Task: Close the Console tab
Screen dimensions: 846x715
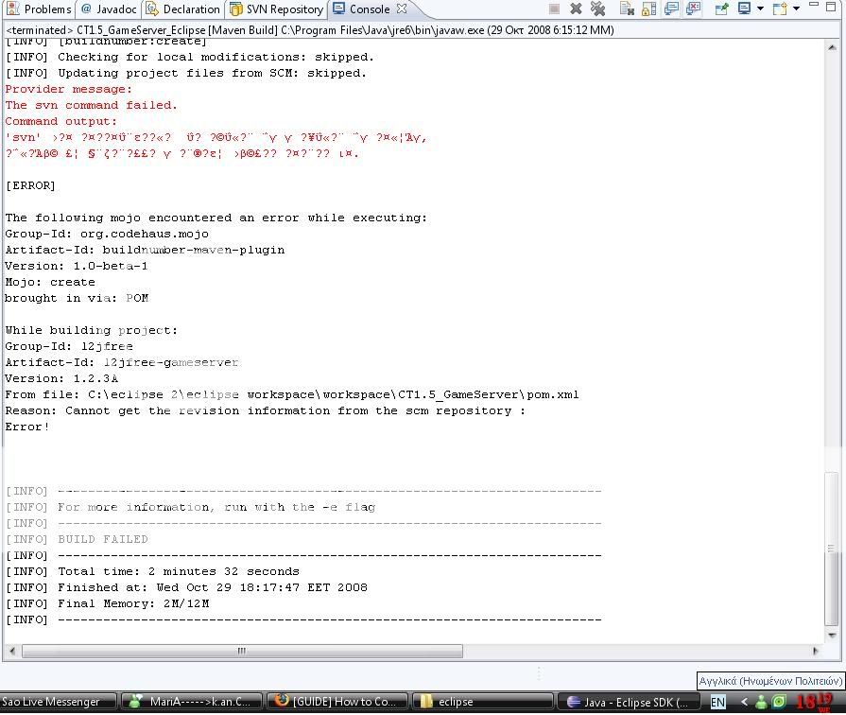Action: pos(401,9)
